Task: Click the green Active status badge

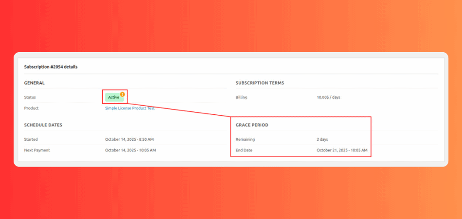Action: [x=113, y=97]
